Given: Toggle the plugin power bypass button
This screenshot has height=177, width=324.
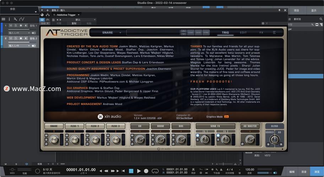Looking at the screenshot, I should (42, 20).
